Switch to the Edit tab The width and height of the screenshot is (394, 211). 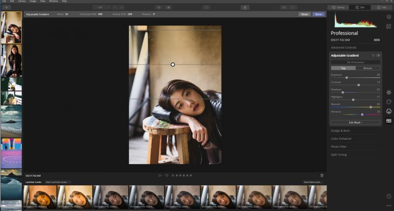click(360, 7)
